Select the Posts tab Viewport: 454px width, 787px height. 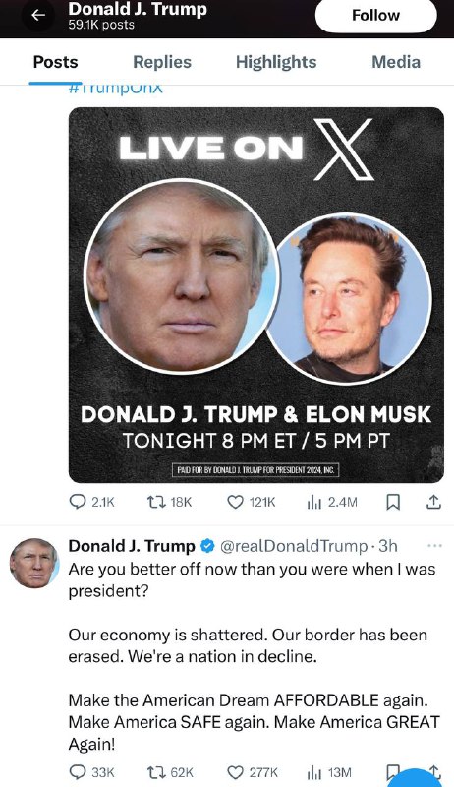tap(56, 62)
